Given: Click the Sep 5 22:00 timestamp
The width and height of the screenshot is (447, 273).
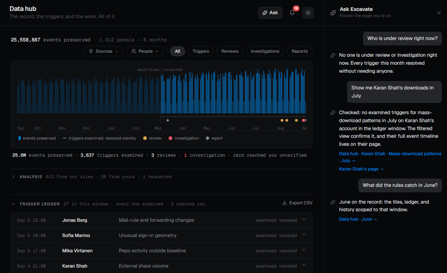Looking at the screenshot, I should pos(31,220).
